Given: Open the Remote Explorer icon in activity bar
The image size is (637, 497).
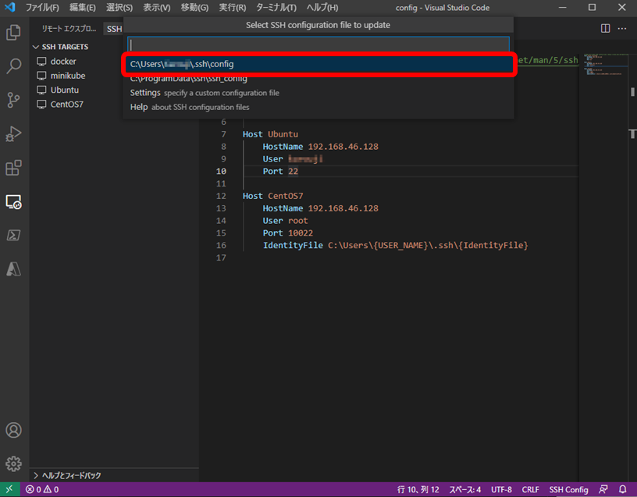Looking at the screenshot, I should [13, 201].
